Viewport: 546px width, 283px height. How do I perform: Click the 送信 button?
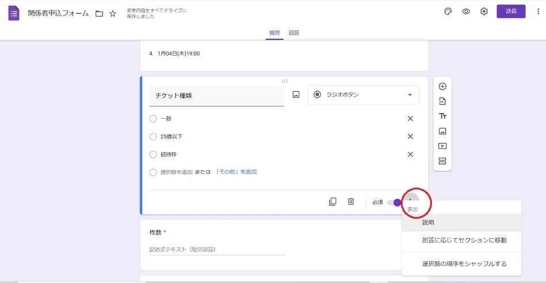(x=511, y=11)
